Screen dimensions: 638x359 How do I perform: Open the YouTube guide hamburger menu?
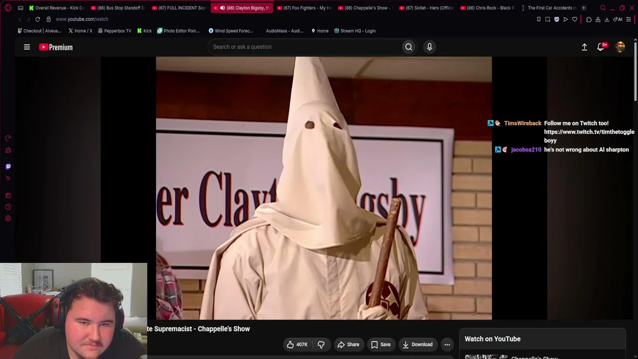tap(27, 47)
